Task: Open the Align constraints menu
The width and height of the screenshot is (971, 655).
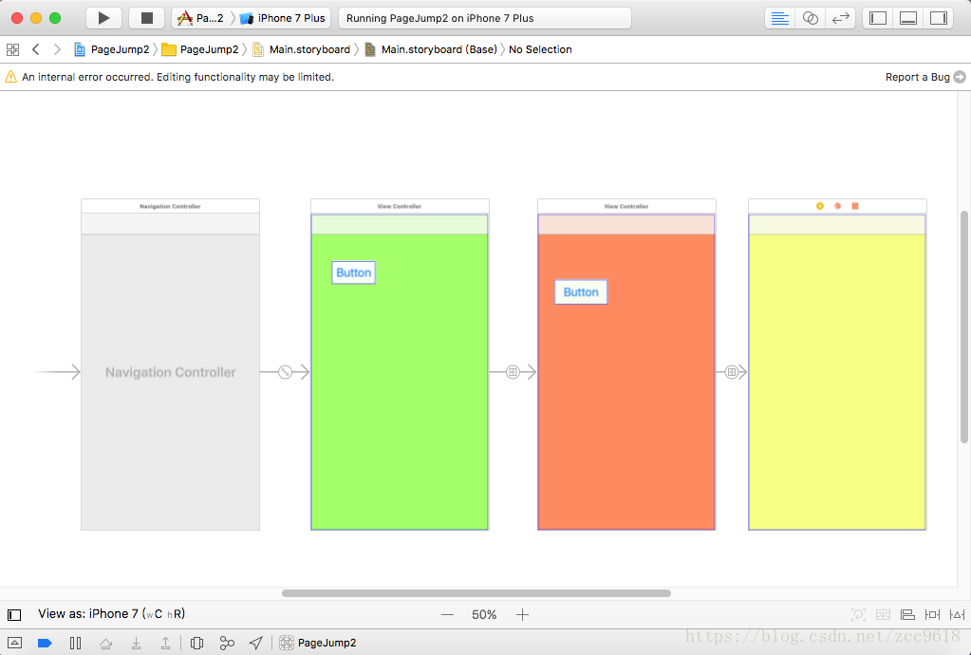Action: (x=907, y=615)
